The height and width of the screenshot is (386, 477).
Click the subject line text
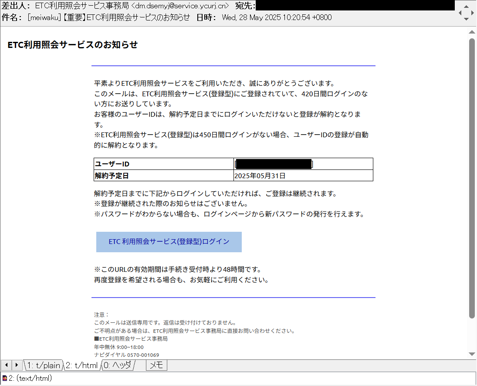click(x=108, y=17)
